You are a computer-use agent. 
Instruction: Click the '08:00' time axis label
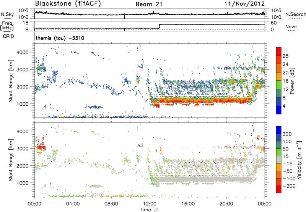click(x=111, y=204)
